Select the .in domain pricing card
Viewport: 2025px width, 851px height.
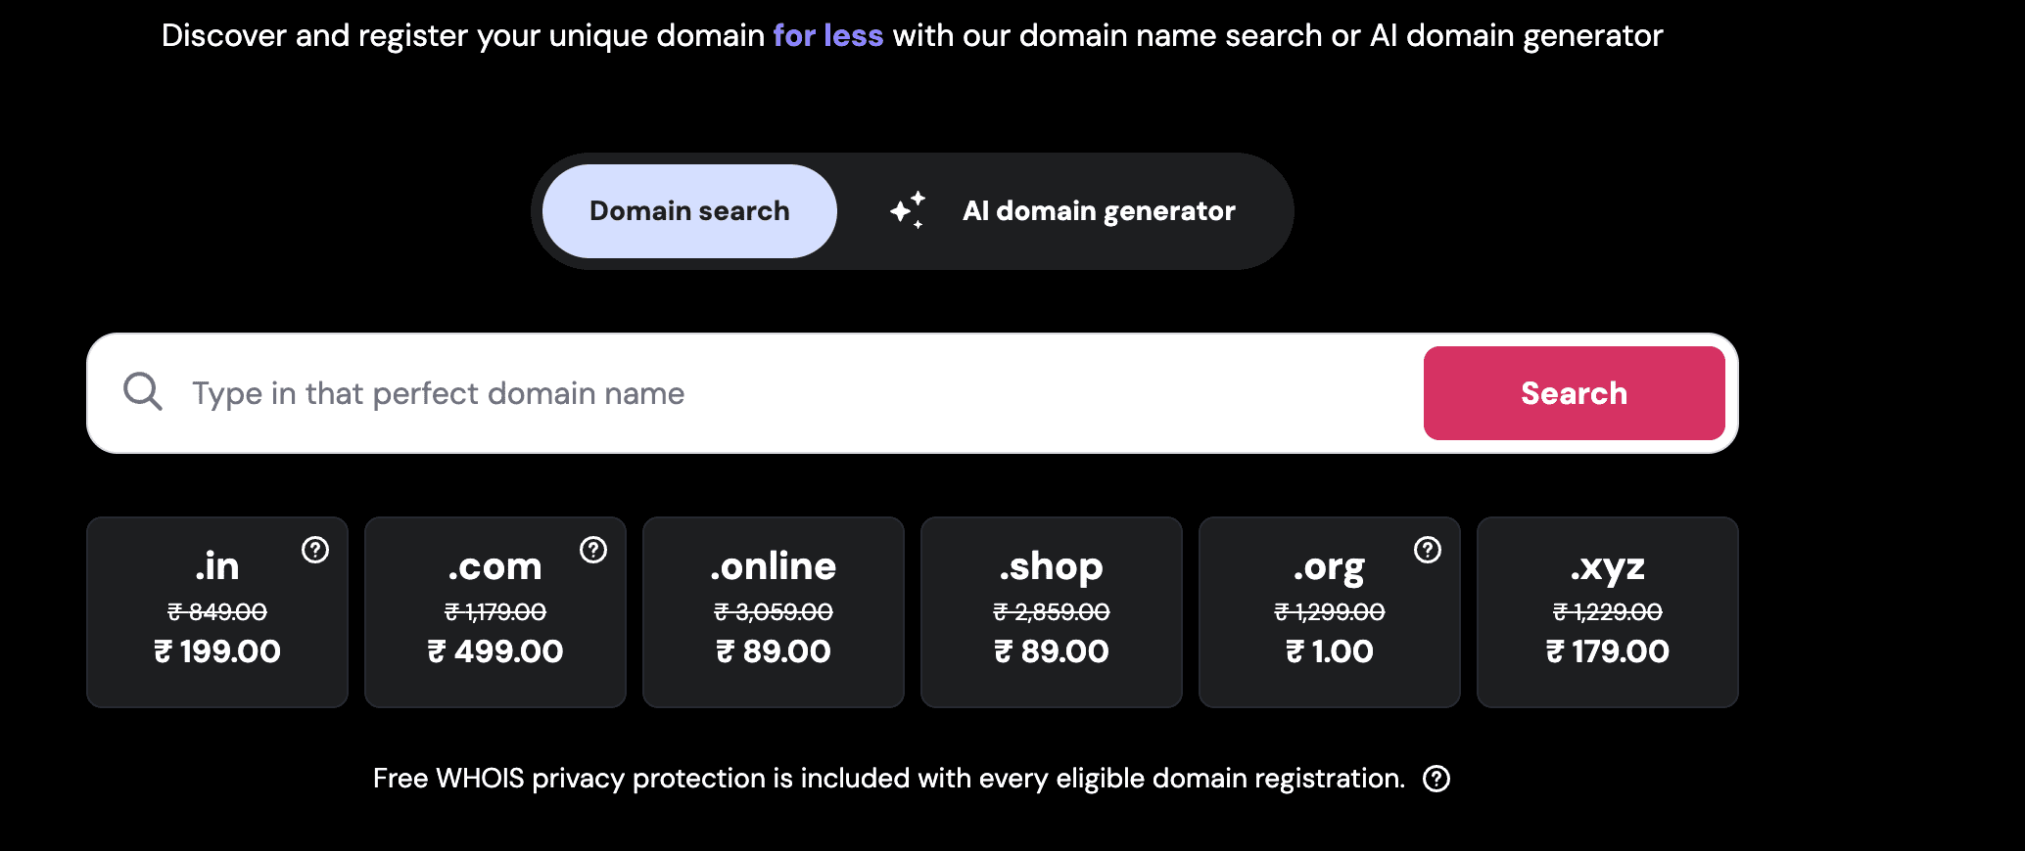[x=216, y=612]
